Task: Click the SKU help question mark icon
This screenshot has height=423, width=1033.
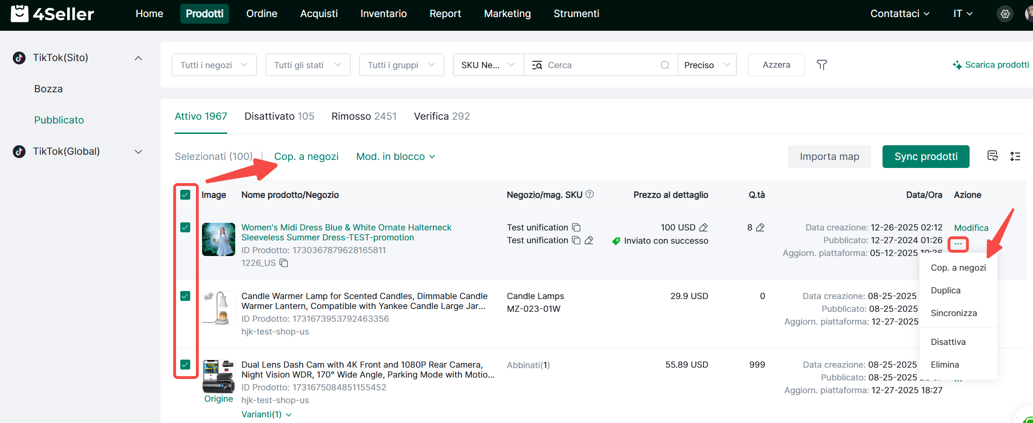Action: click(x=590, y=194)
